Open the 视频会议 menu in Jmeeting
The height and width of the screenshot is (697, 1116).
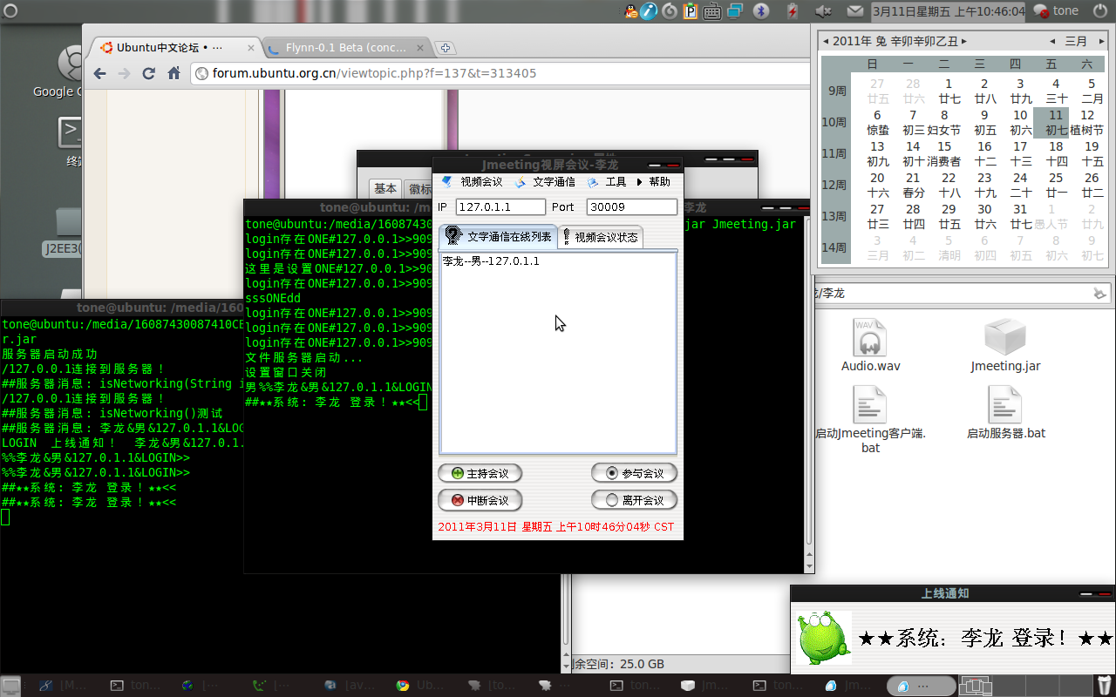click(x=472, y=182)
